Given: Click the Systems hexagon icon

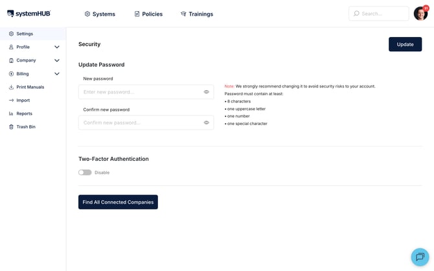Looking at the screenshot, I should point(87,14).
